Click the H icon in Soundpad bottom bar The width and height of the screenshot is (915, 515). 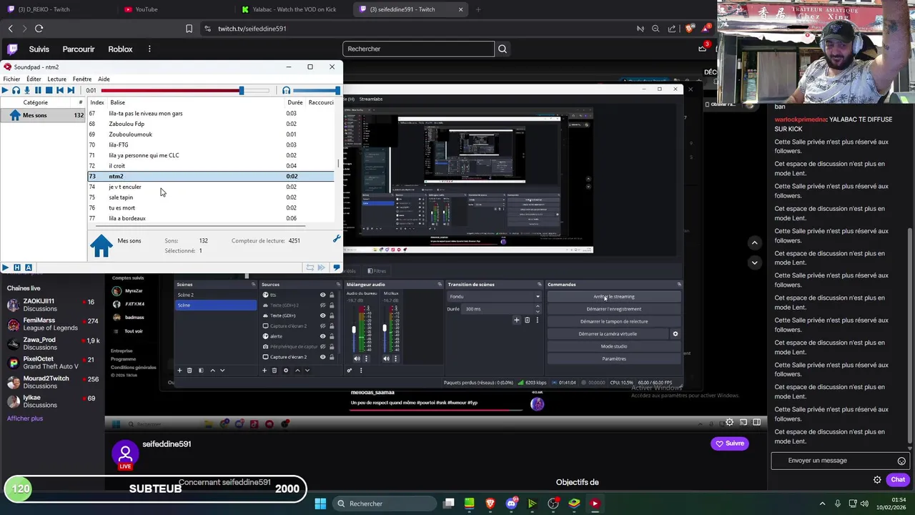point(17,268)
